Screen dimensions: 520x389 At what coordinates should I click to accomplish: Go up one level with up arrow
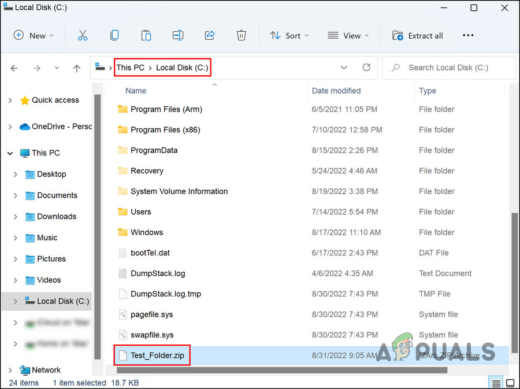pos(77,68)
